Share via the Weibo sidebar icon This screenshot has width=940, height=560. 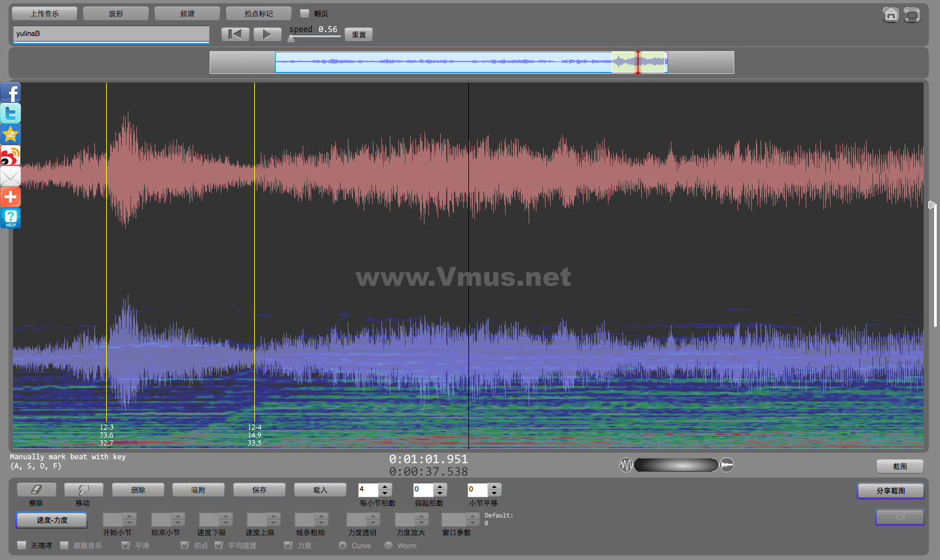pyautogui.click(x=10, y=155)
